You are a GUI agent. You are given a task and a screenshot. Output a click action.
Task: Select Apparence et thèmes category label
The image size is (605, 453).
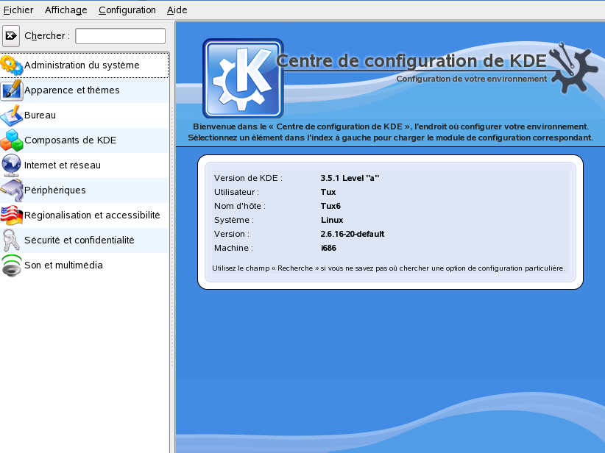(x=72, y=90)
